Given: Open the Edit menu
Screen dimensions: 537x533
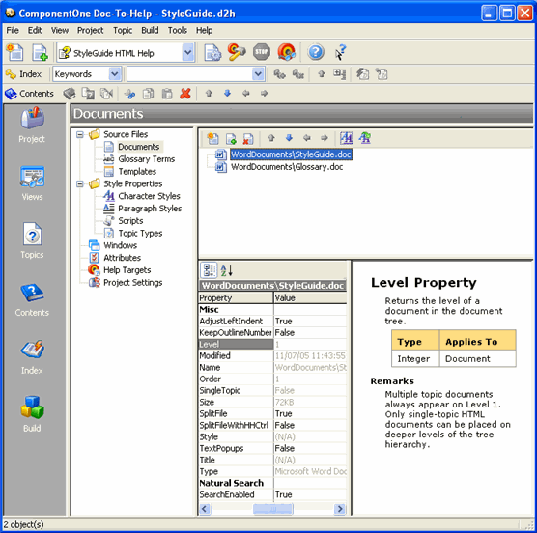Looking at the screenshot, I should pyautogui.click(x=35, y=30).
